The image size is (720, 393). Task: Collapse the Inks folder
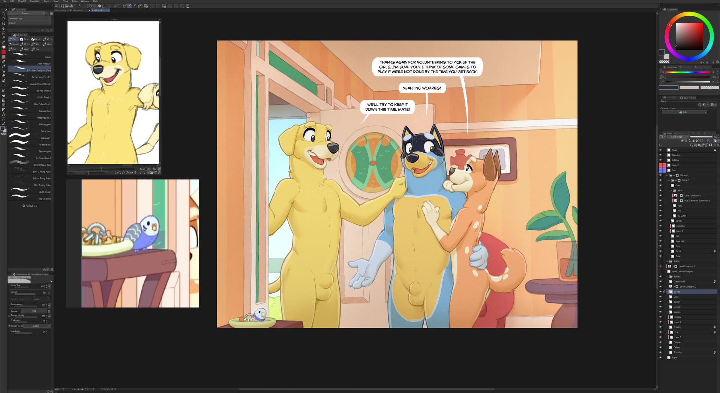tap(671, 190)
